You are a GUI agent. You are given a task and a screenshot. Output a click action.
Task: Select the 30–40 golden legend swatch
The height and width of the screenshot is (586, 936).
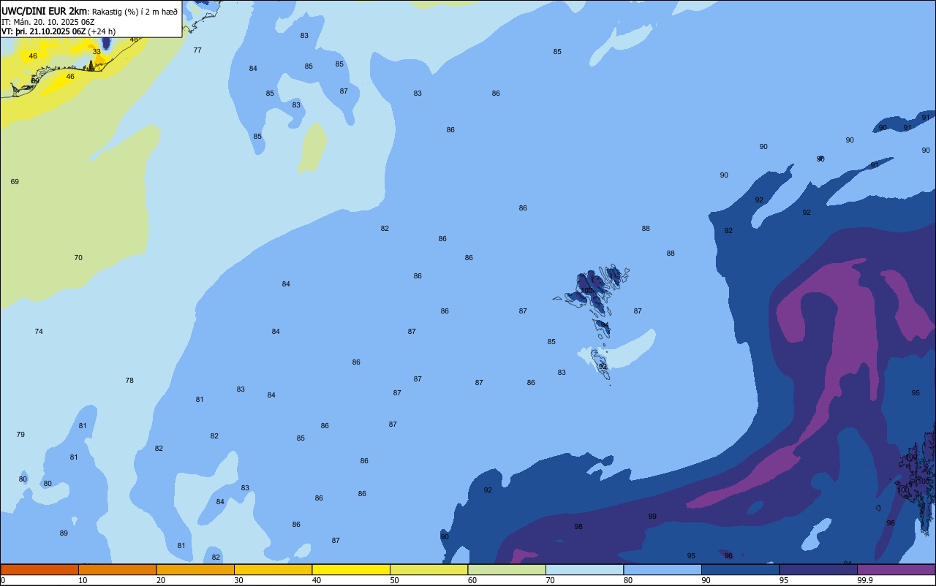tap(273, 569)
